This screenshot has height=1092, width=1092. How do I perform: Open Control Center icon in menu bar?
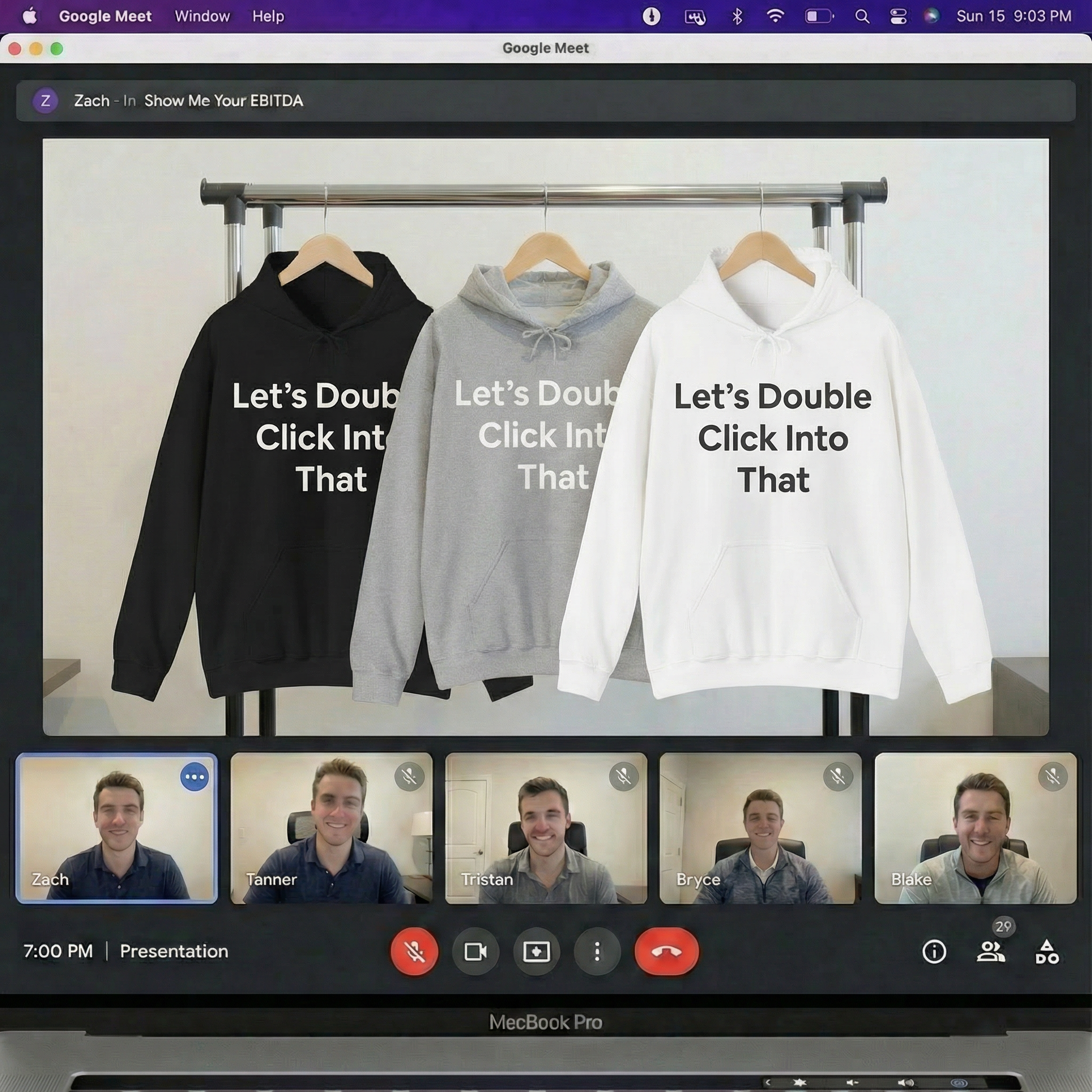pyautogui.click(x=898, y=16)
